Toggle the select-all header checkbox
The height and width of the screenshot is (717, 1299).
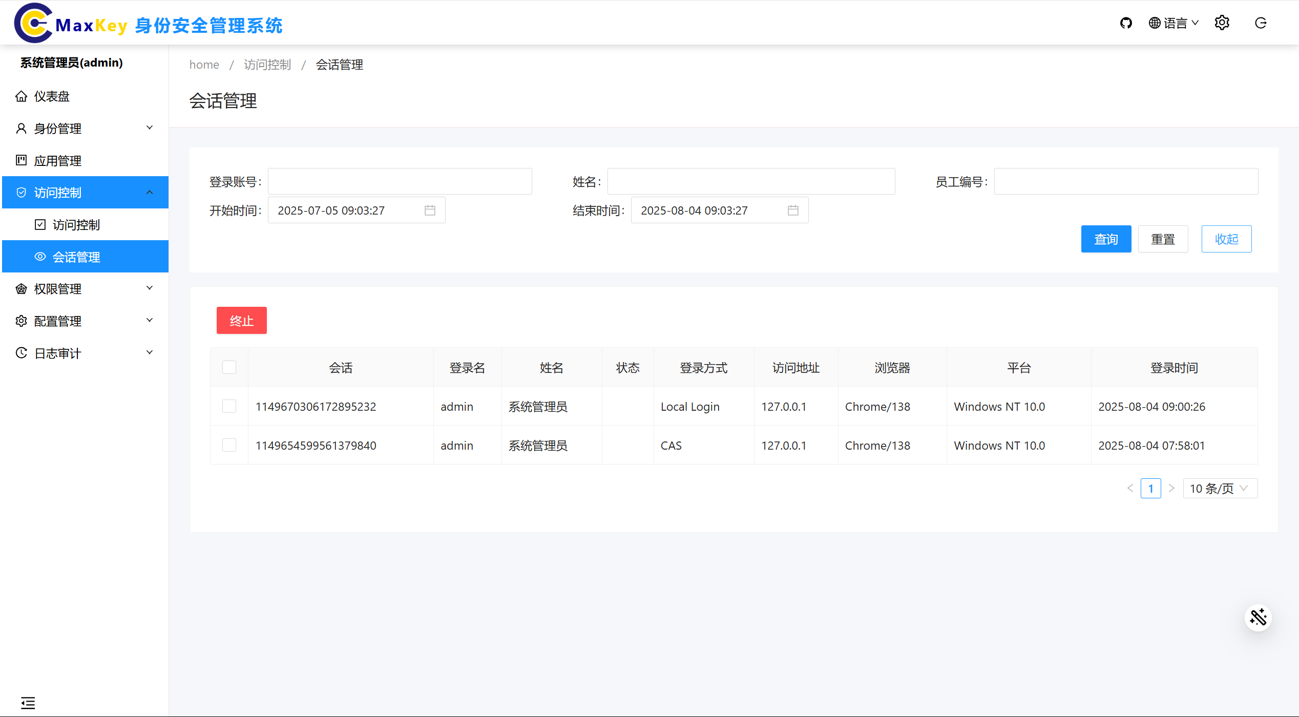tap(229, 367)
